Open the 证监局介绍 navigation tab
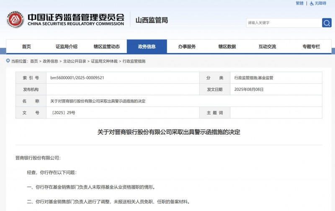The width and height of the screenshot is (335, 211). [x=67, y=46]
